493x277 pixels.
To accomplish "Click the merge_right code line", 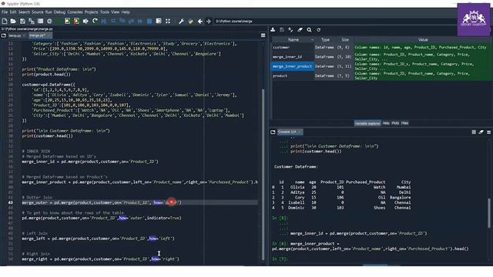I will click(100, 259).
